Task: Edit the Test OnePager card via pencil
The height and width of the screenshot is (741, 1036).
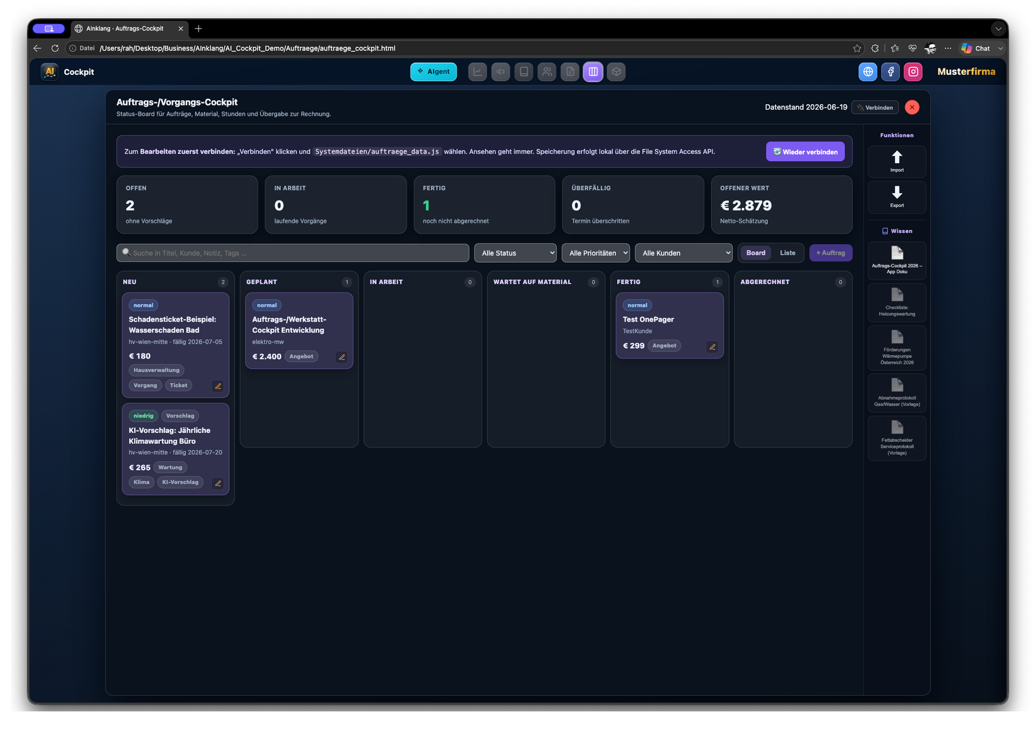Action: (712, 347)
